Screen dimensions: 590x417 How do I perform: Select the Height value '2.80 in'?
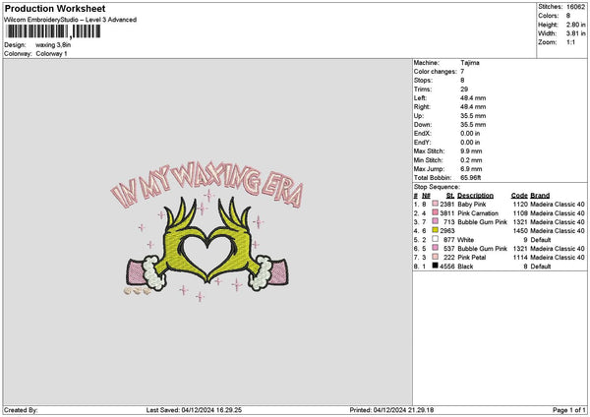[575, 25]
